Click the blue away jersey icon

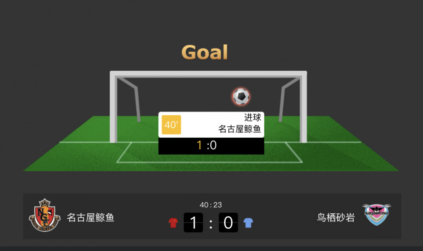pyautogui.click(x=248, y=223)
